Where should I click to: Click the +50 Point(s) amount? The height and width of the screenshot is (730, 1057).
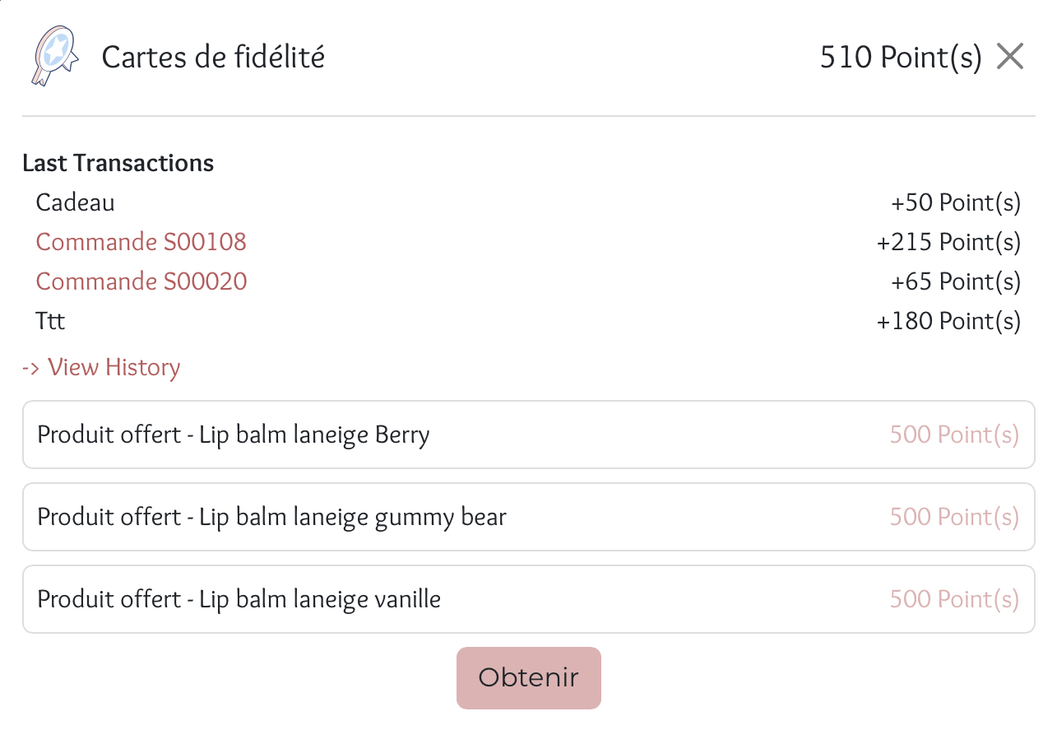(x=956, y=202)
